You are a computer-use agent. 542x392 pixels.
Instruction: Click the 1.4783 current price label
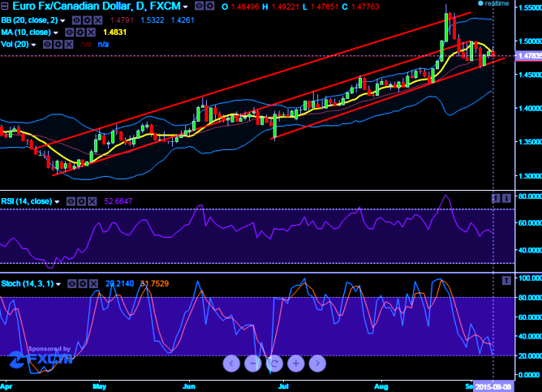[528, 56]
